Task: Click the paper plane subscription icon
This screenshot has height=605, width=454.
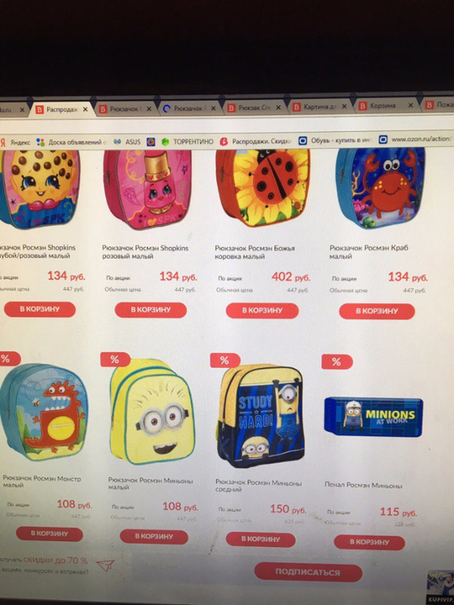Action: (105, 566)
